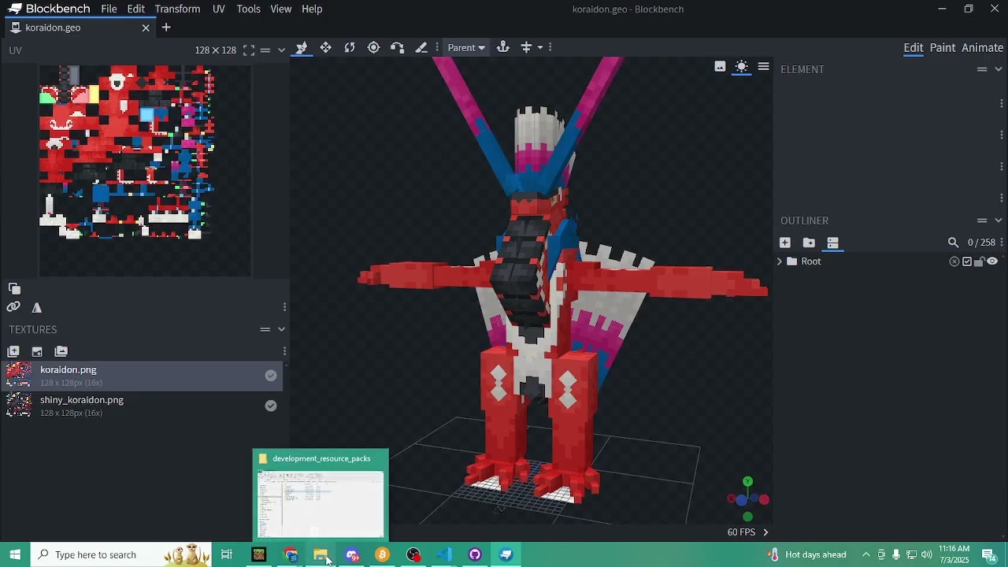Toggle viewport shading sun icon
Image resolution: width=1008 pixels, height=567 pixels.
pyautogui.click(x=742, y=67)
